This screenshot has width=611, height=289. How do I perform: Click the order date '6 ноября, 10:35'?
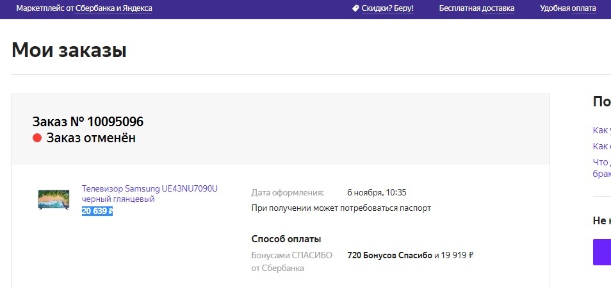pos(377,193)
